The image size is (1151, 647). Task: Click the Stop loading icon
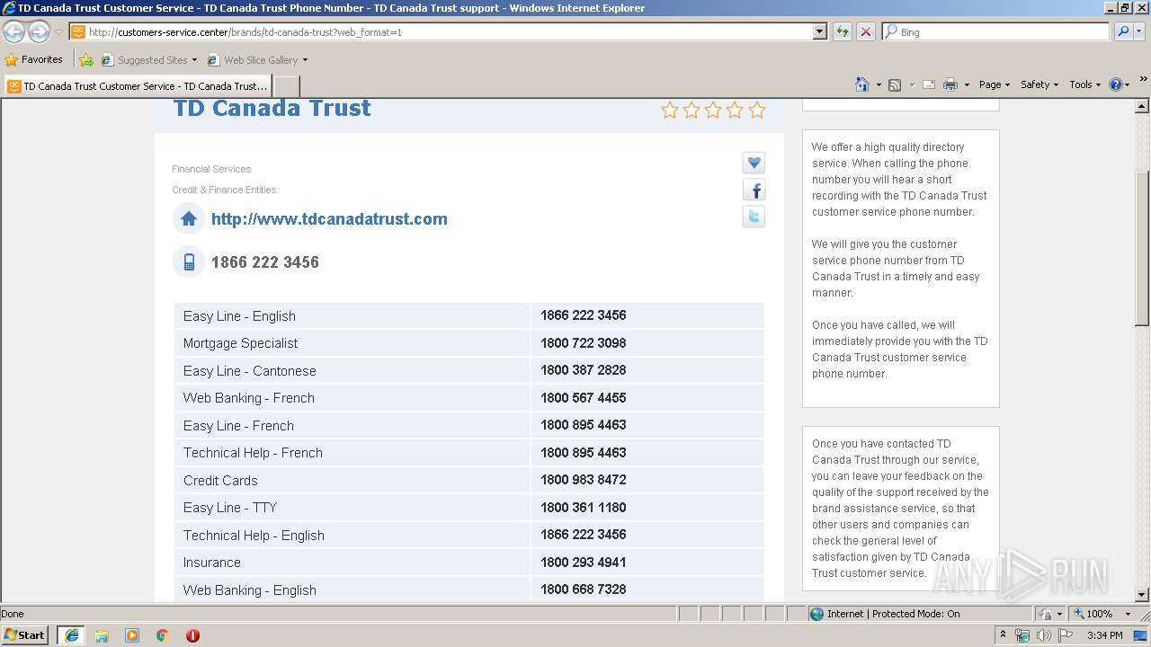[x=866, y=31]
